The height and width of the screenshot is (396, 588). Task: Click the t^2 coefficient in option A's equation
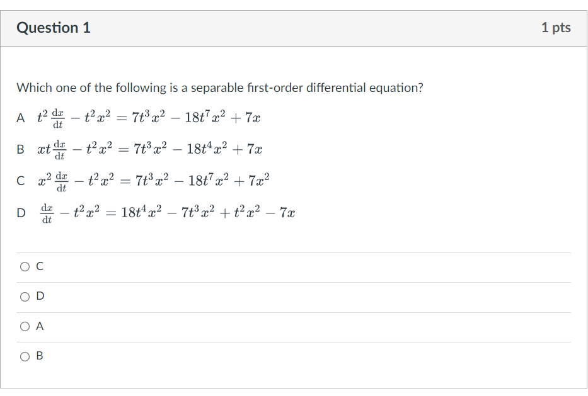pos(42,117)
